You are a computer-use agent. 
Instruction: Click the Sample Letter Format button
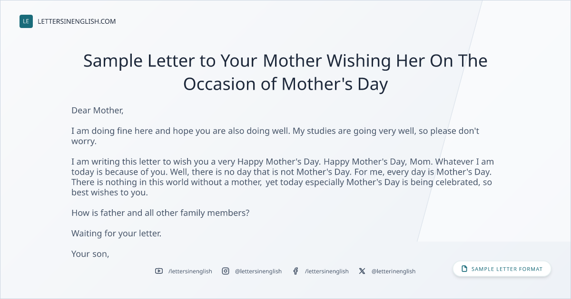[x=502, y=269]
